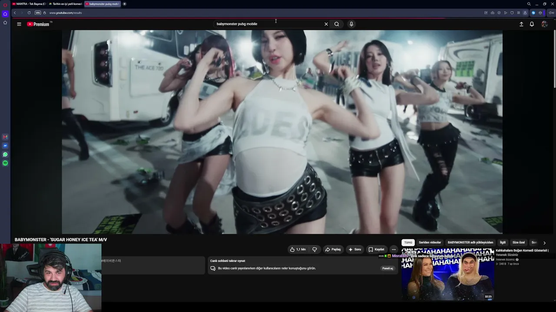The width and height of the screenshot is (556, 312).
Task: Save the video with Kaydet
Action: (x=377, y=250)
